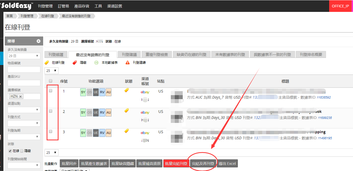Screen dimensions: 353x171
Task: Click the AU icon in row 1
Action: coord(109,92)
